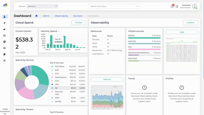Screen dimensions: 204x115
Task: Click Cameron's user avatar
Action: [195, 6]
